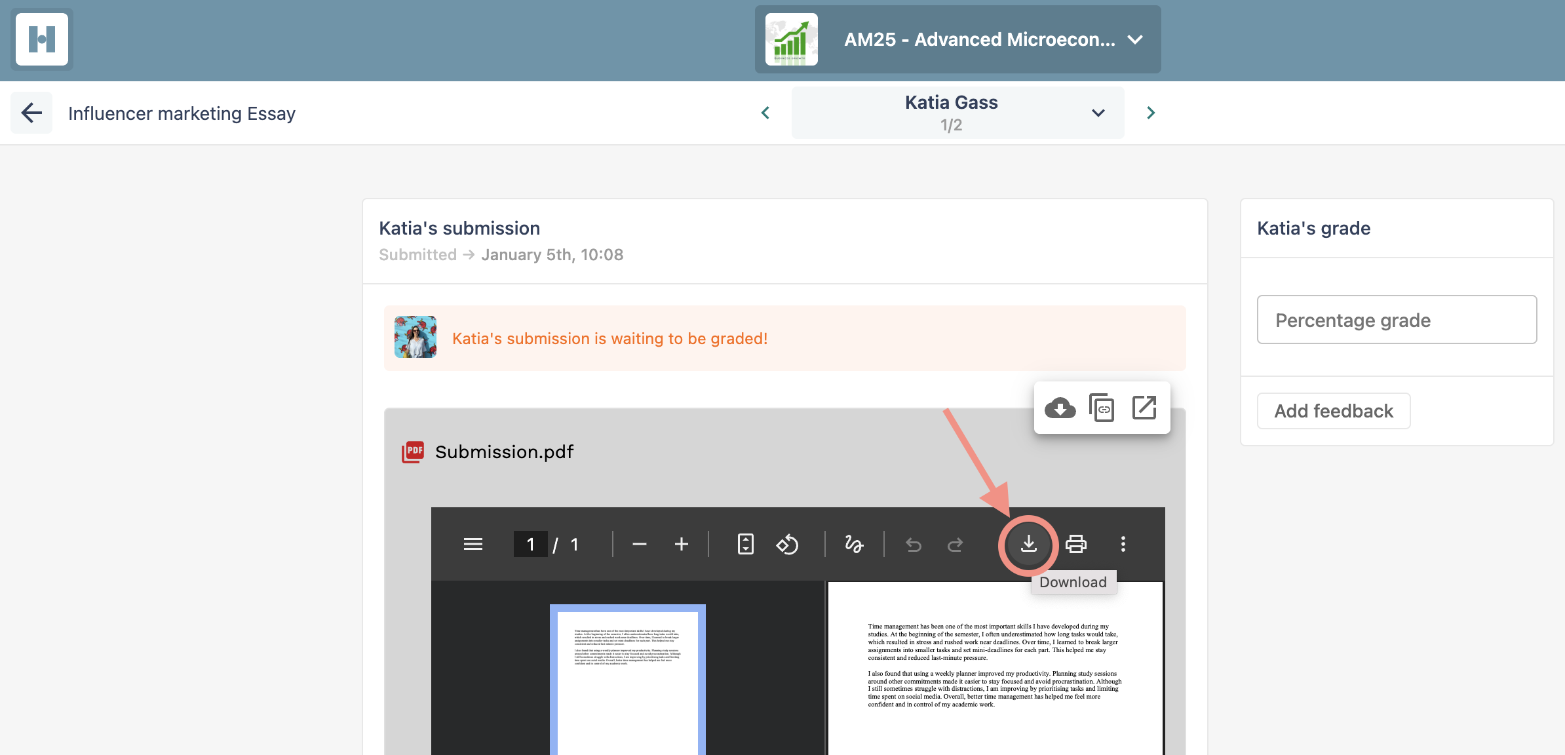
Task: Go to the previous student submission
Action: tap(765, 113)
